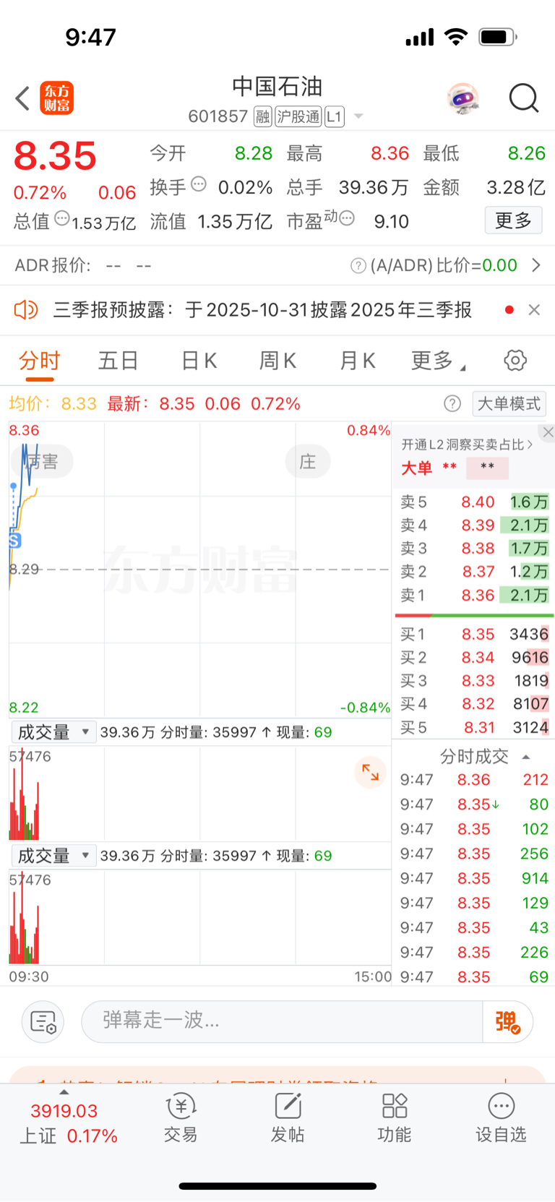Select the 大单 label in order panel
The image size is (555, 1202).
pyautogui.click(x=417, y=468)
